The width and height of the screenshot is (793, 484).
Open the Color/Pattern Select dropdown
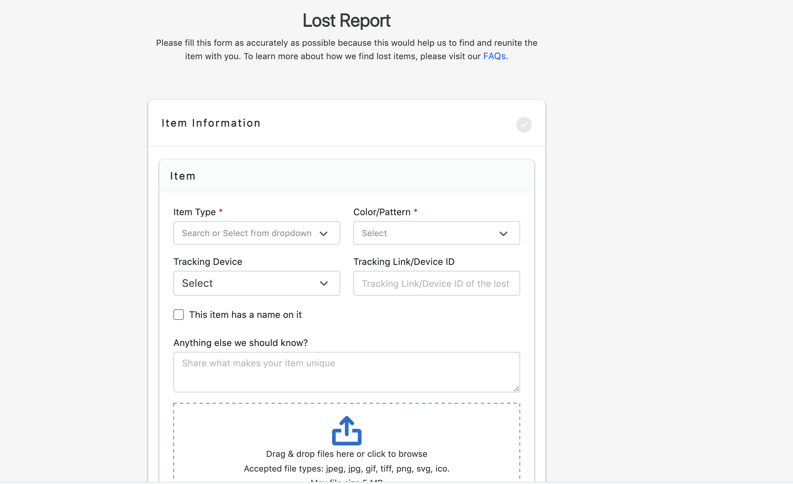coord(436,233)
